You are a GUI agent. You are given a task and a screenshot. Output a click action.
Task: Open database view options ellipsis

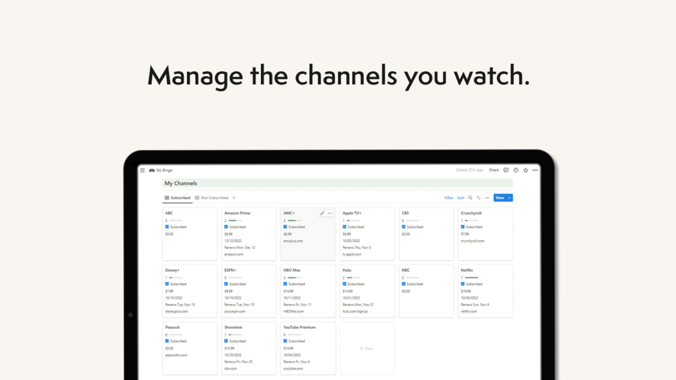(x=487, y=198)
